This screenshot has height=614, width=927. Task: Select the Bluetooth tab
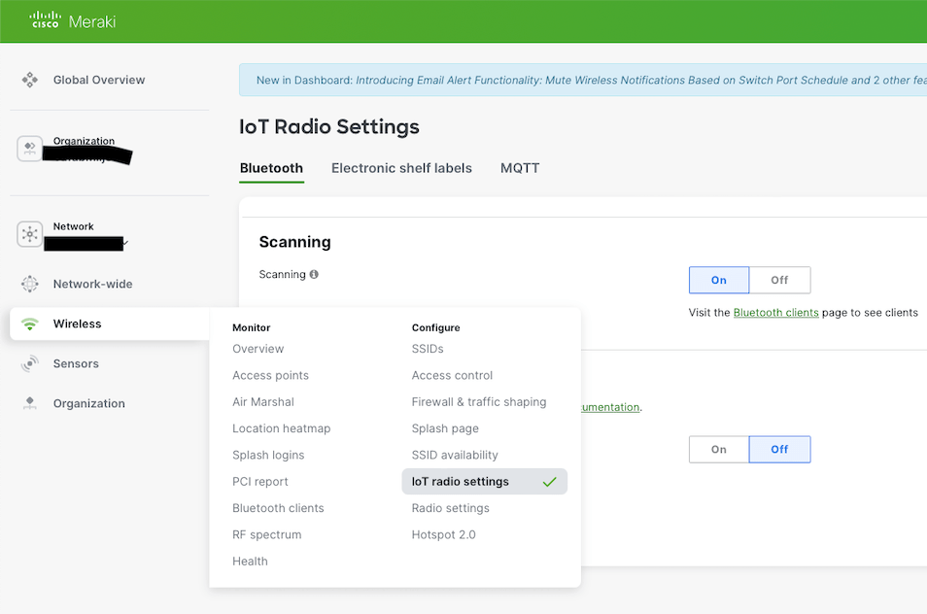271,168
